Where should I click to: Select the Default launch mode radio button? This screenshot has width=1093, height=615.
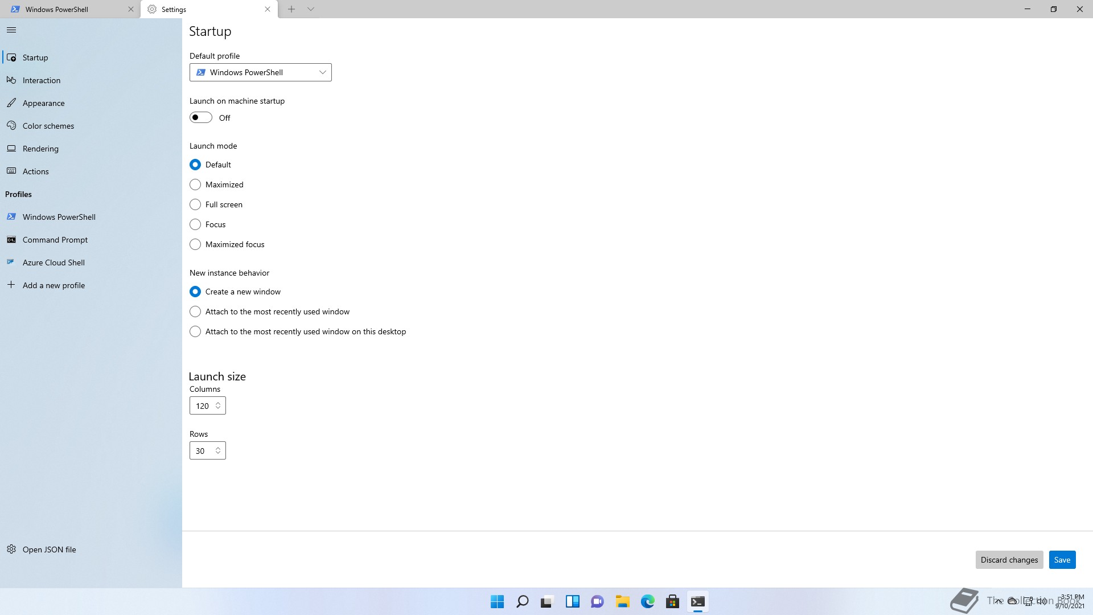(195, 165)
